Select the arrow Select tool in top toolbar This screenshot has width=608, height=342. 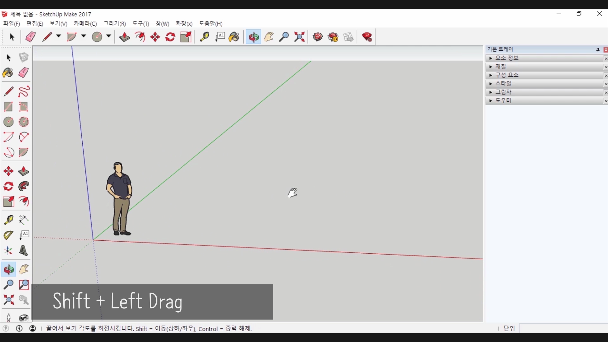[x=12, y=37]
